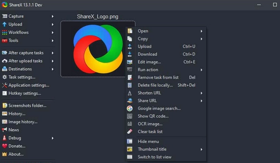
Task: Click the After upload tasks cloud icon
Action: (x=4, y=61)
